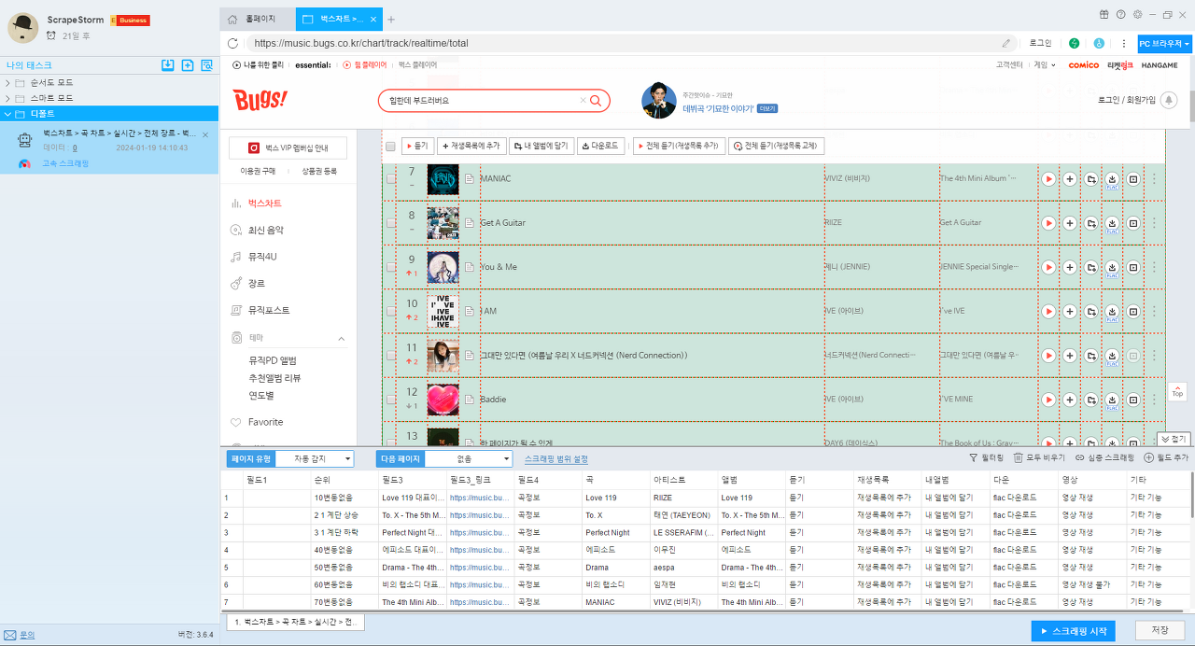Image resolution: width=1195 pixels, height=646 pixels.
Task: Open ScrapeStorm settings gear icon
Action: click(1137, 14)
